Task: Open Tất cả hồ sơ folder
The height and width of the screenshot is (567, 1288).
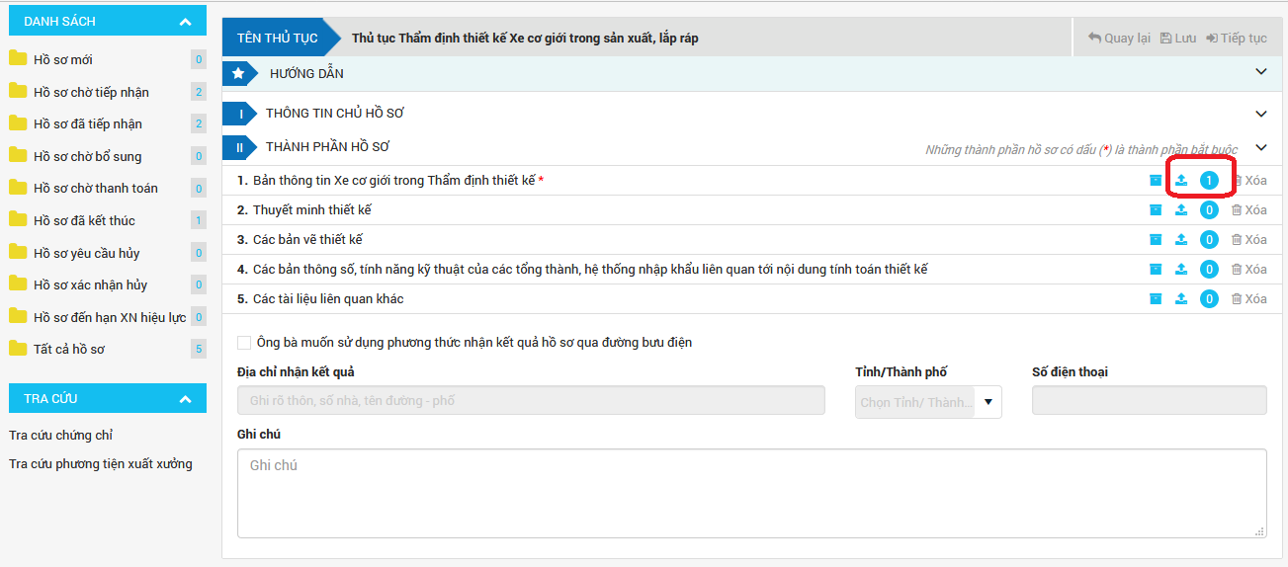Action: tap(69, 349)
